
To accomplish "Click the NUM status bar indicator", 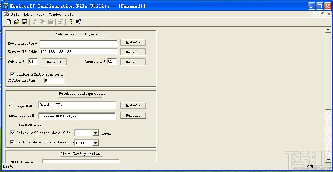I will (x=310, y=167).
